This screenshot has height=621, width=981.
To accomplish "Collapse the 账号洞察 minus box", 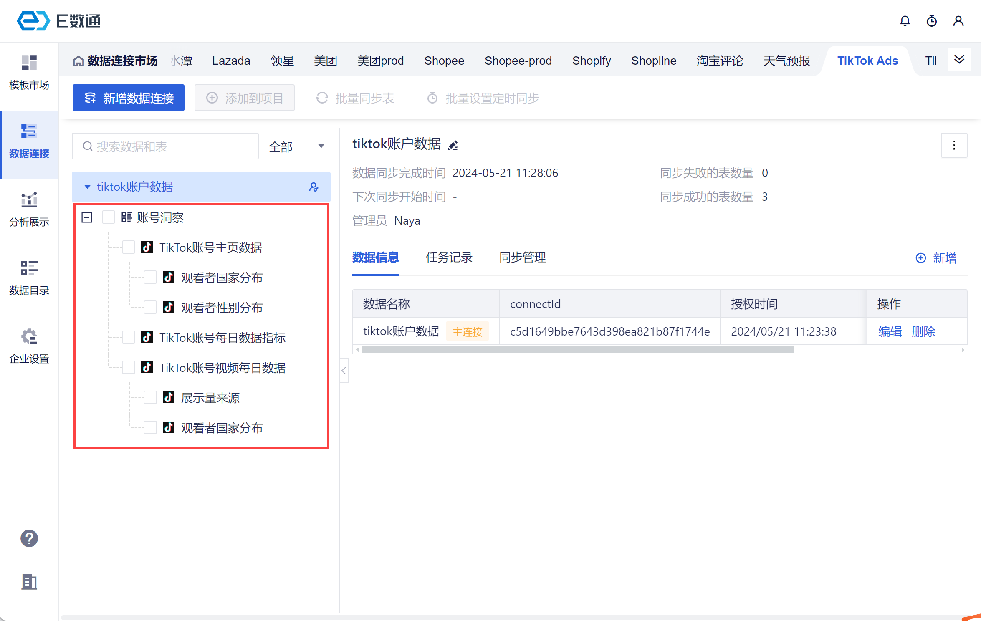I will pyautogui.click(x=87, y=217).
